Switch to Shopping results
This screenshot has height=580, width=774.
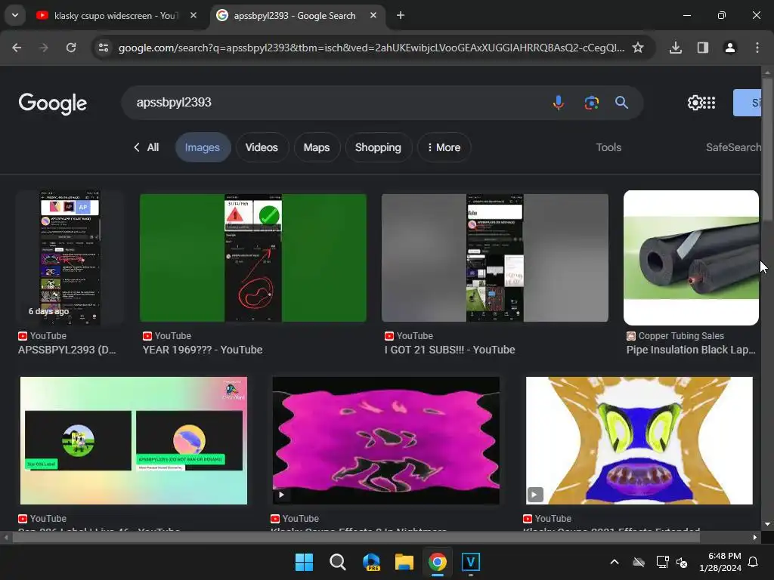(x=378, y=147)
